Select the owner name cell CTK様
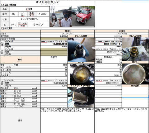Image resolution: width=149 pixels, height=133 pixels. pyautogui.click(x=29, y=9)
